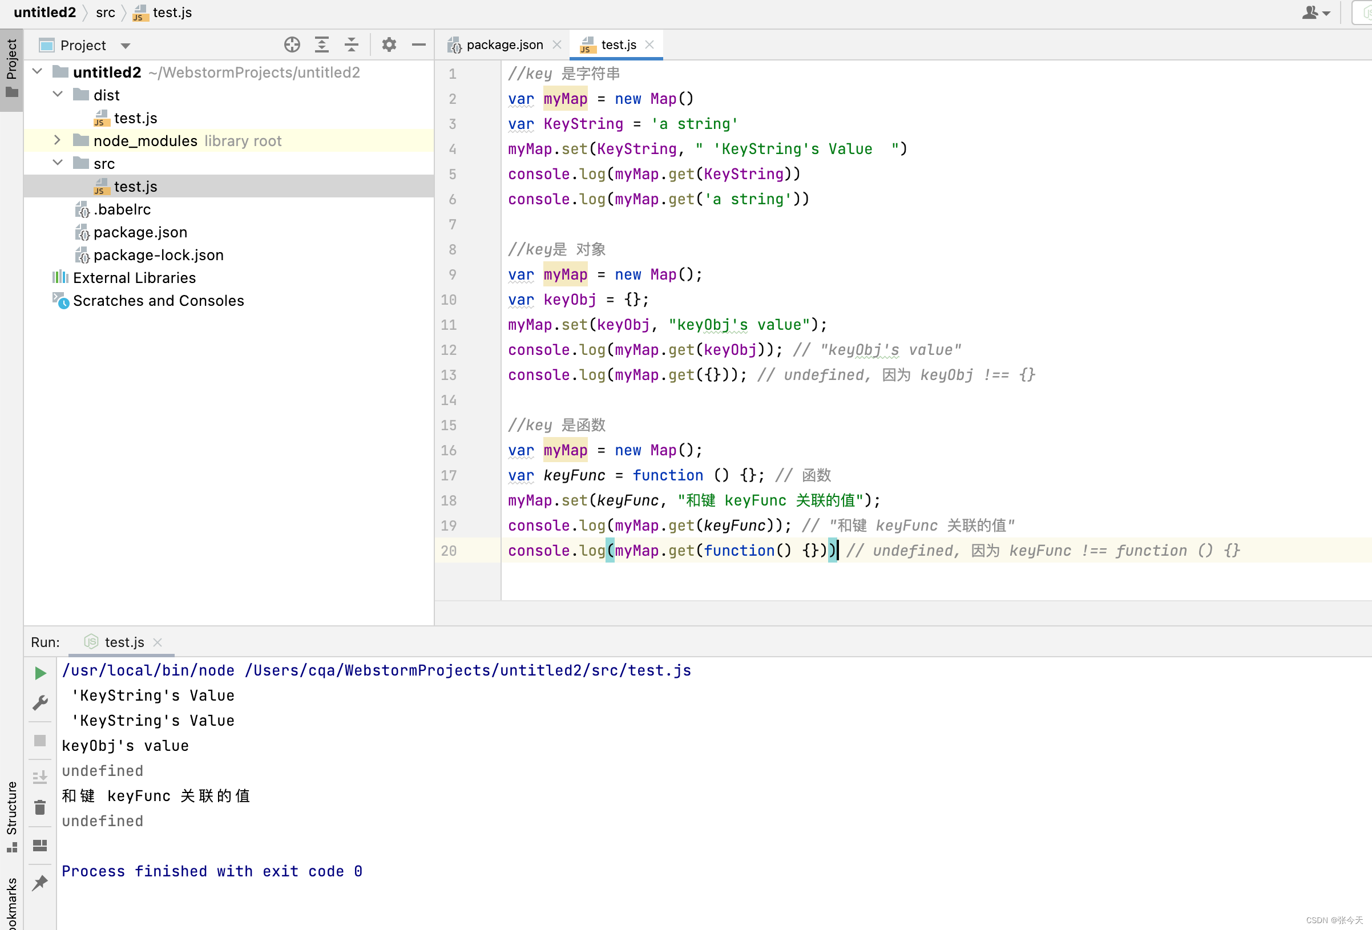The image size is (1372, 930).
Task: Click the Select Opened File locate icon
Action: [292, 45]
